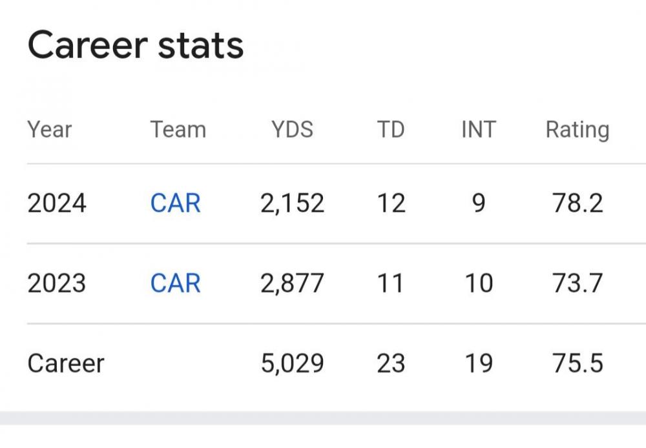This screenshot has height=448, width=646.
Task: Select the INT column header
Action: pyautogui.click(x=479, y=130)
